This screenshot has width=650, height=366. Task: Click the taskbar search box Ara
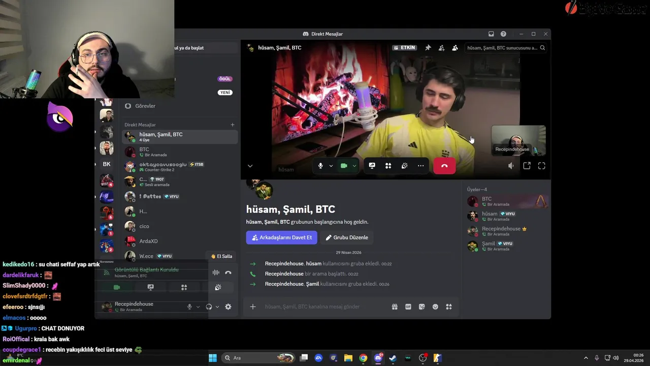(259, 358)
